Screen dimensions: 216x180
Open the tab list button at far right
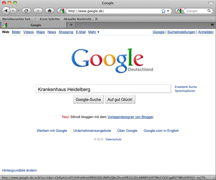[212, 25]
